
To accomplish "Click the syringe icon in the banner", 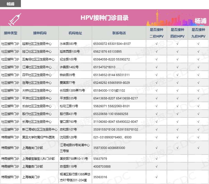I will [15, 19].
